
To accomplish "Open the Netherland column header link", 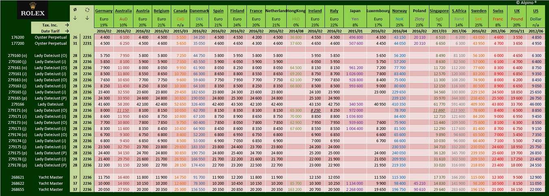I will coord(276,11).
